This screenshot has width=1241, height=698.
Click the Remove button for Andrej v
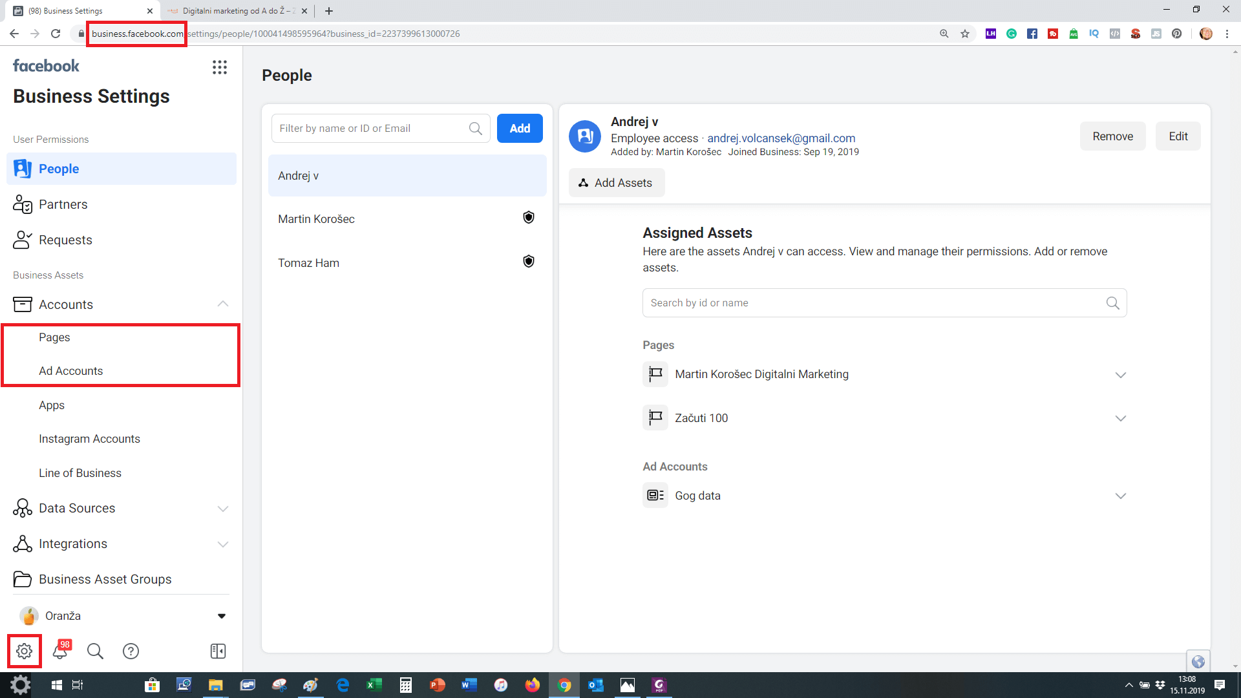click(1112, 136)
